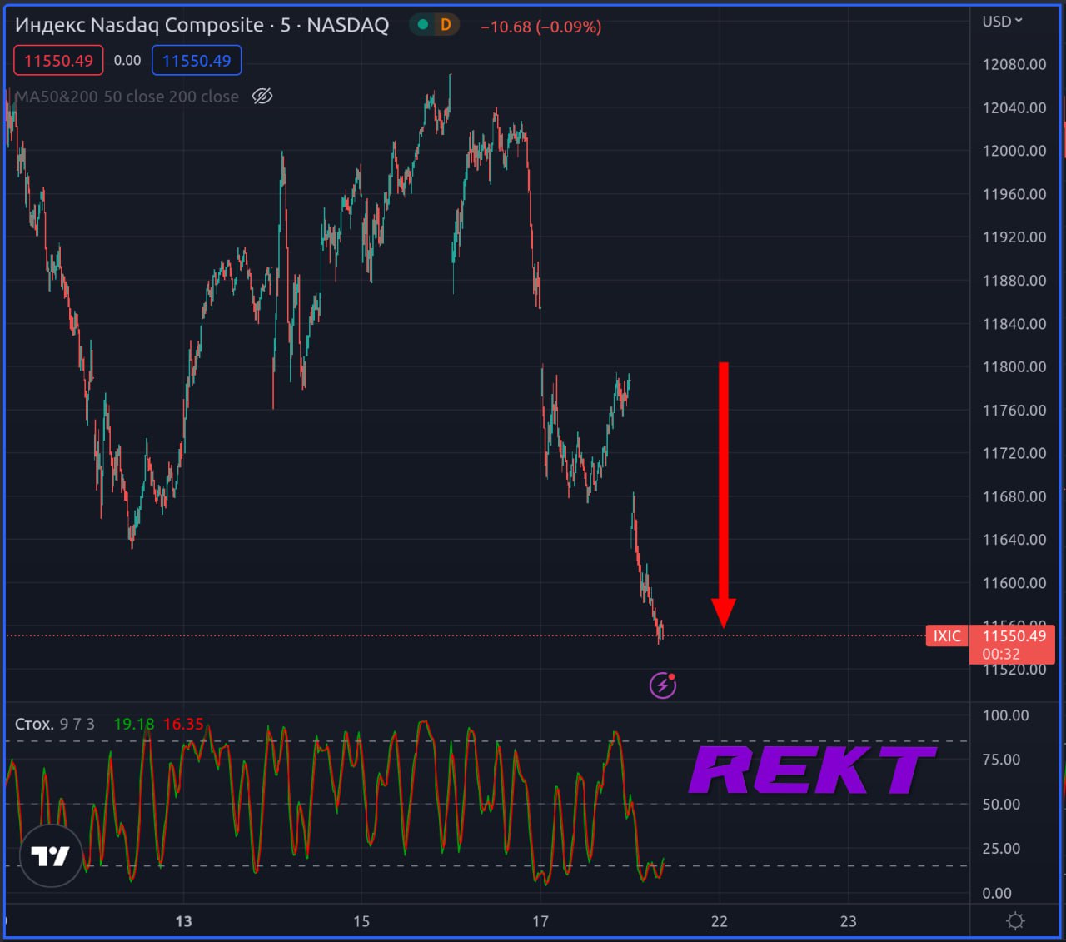Click the date 15 on time axis
The height and width of the screenshot is (942, 1066).
(361, 921)
